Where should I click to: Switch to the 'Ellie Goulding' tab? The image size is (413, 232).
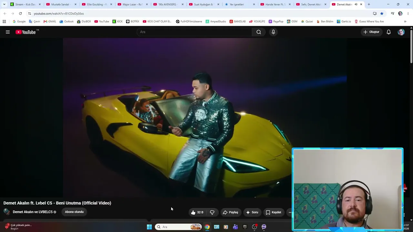[x=96, y=5]
